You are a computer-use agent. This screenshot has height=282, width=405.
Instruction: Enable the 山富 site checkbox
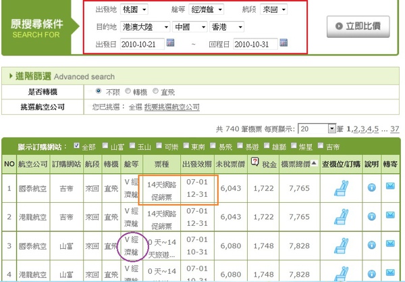[105, 145]
